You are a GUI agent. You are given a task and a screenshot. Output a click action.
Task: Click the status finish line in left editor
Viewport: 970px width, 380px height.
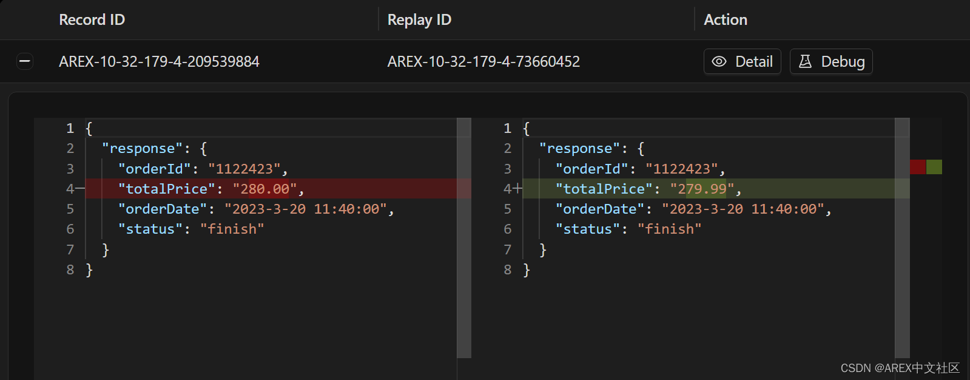(191, 229)
